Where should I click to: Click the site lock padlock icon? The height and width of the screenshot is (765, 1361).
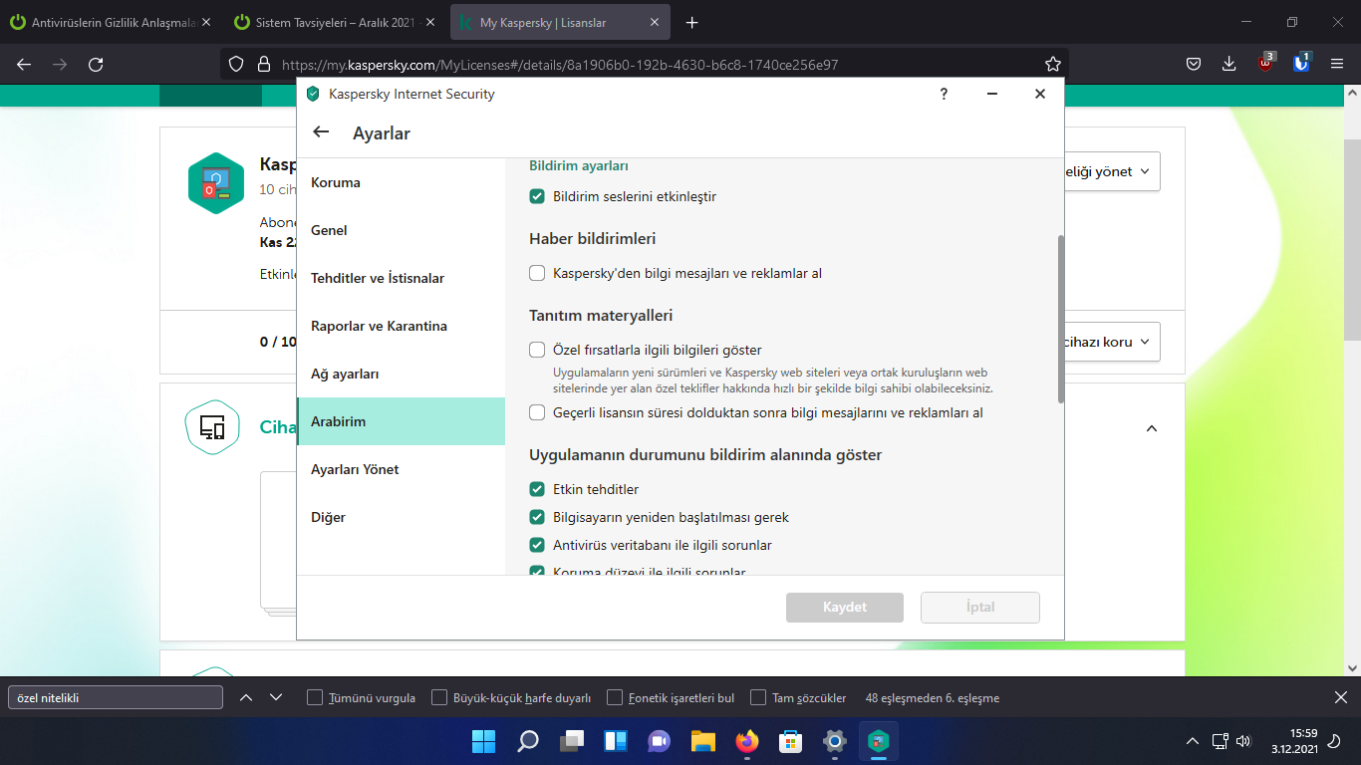pos(264,64)
